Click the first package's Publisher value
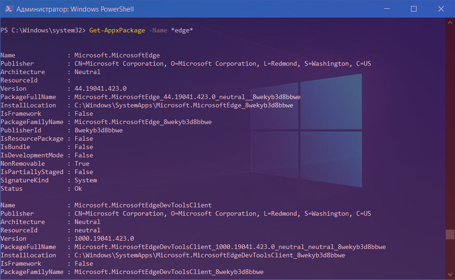This screenshot has width=455, height=280. [x=222, y=64]
